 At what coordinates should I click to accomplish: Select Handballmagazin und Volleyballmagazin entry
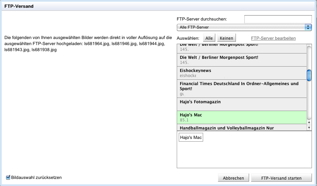242,128
